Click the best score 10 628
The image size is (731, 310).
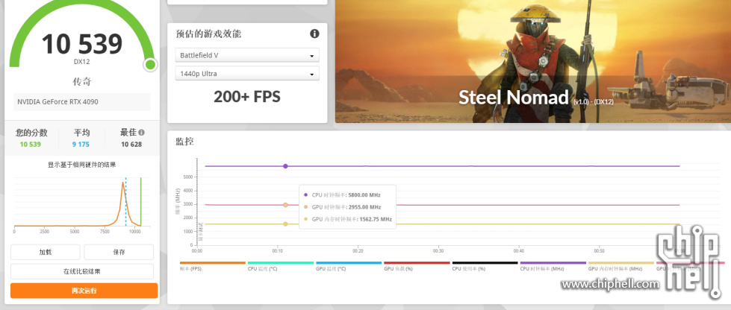pos(131,145)
